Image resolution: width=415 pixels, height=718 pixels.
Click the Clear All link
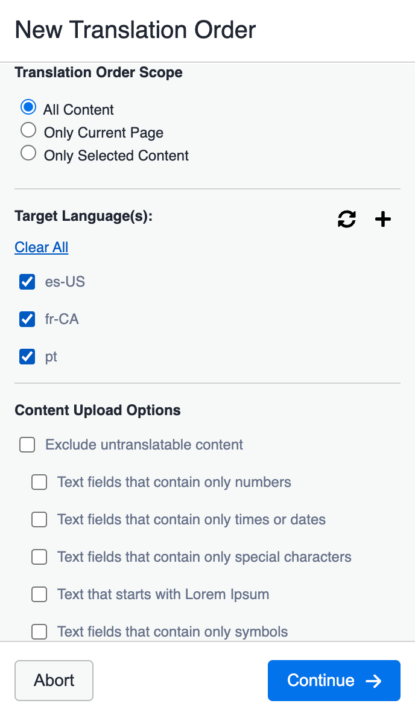click(42, 247)
